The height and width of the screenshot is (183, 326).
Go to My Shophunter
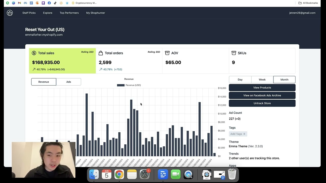96,13
